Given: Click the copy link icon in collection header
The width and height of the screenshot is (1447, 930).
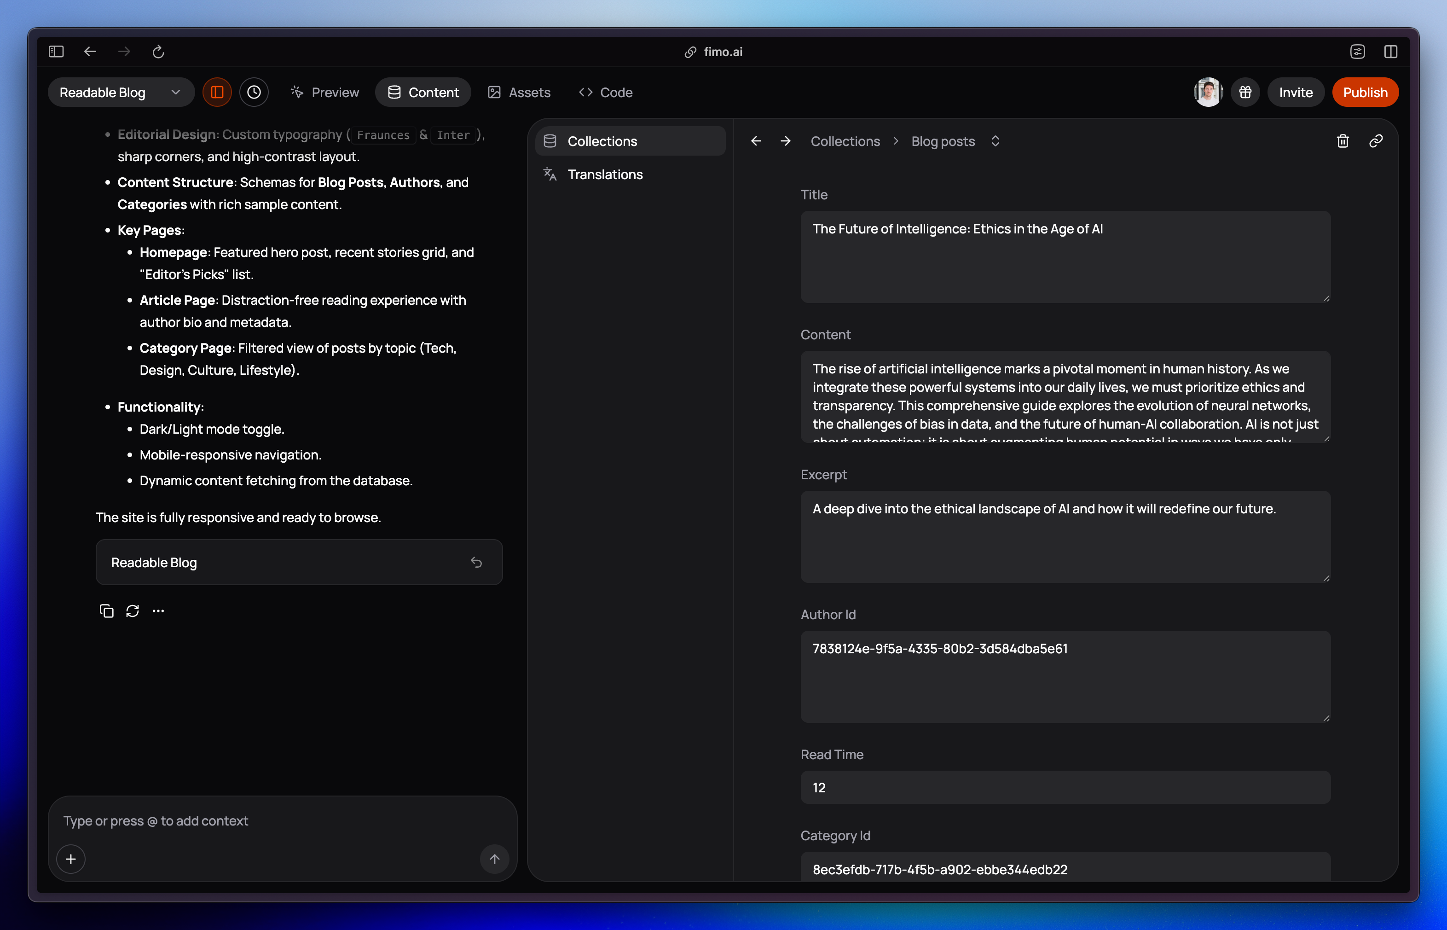Looking at the screenshot, I should pyautogui.click(x=1376, y=141).
